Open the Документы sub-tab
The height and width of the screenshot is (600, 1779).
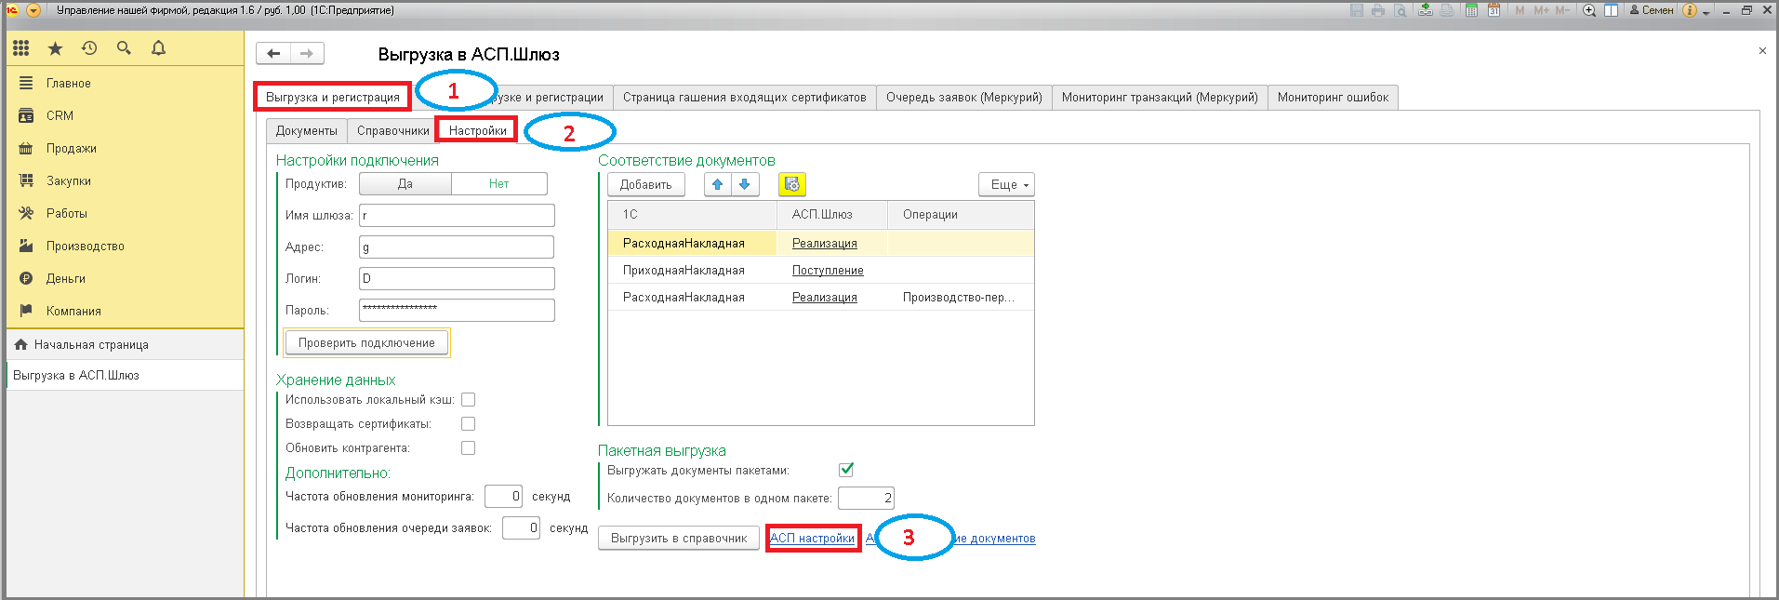tap(307, 130)
